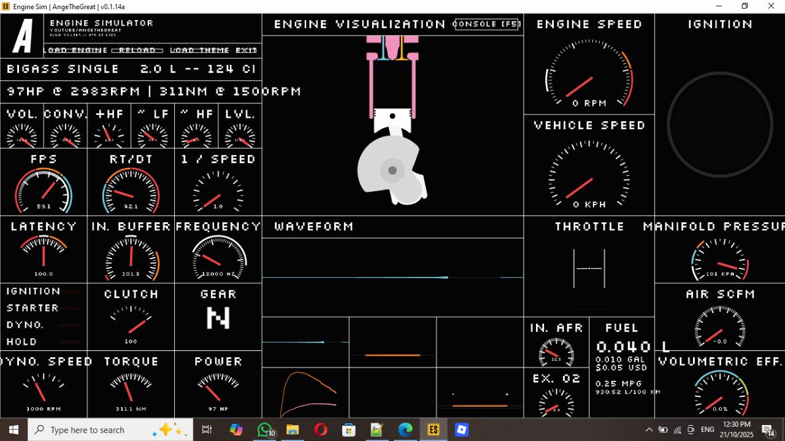Open Microsoft Store from the taskbar
The image size is (785, 441).
[349, 430]
